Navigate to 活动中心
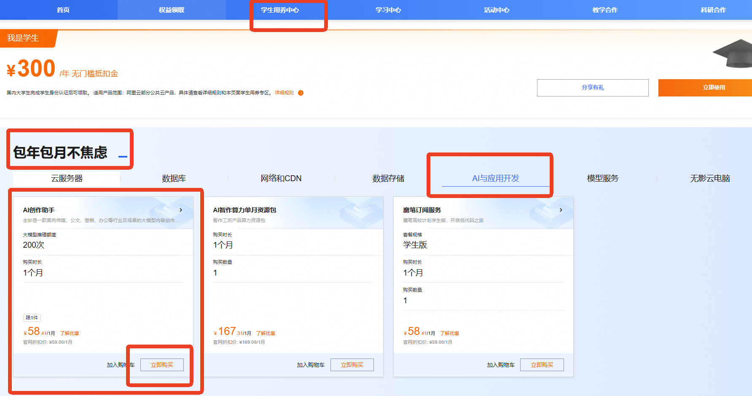 [x=497, y=10]
